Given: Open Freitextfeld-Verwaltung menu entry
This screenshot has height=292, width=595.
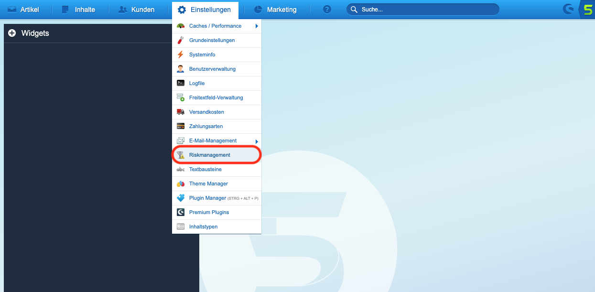Looking at the screenshot, I should click(216, 97).
